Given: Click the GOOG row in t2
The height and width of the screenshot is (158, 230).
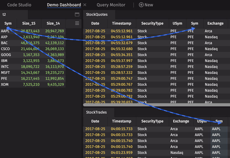Looking at the screenshot, I should click(x=6, y=55).
